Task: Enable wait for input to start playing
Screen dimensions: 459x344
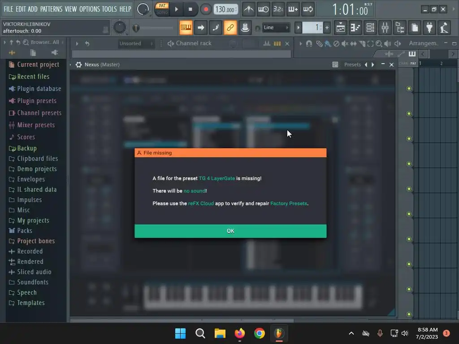Action: click(263, 9)
